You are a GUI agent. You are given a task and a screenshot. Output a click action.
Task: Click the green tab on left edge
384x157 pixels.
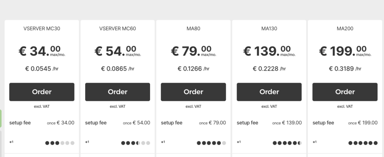point(1,120)
